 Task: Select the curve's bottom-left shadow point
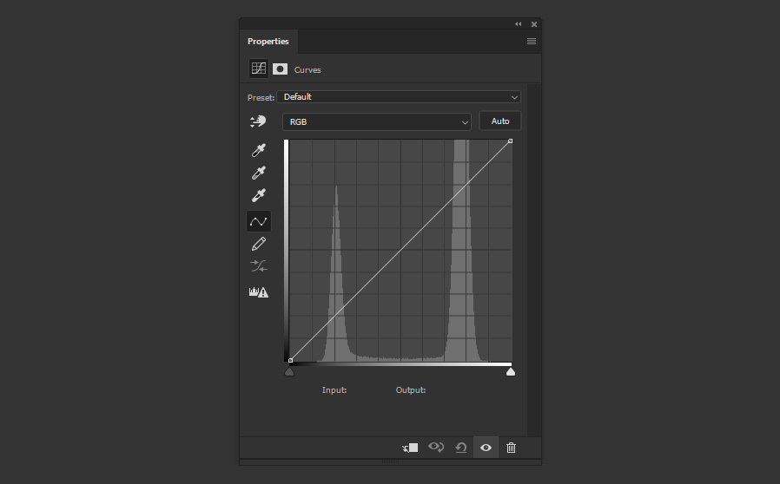pyautogui.click(x=290, y=360)
